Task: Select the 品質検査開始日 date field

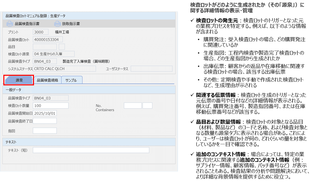Action: click(45, 113)
